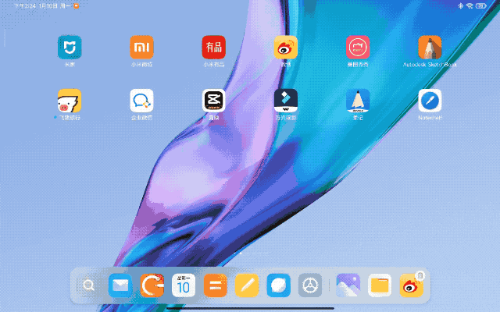The width and height of the screenshot is (500, 312).
Task: Open the Mi Home (米家) app
Action: tap(70, 48)
